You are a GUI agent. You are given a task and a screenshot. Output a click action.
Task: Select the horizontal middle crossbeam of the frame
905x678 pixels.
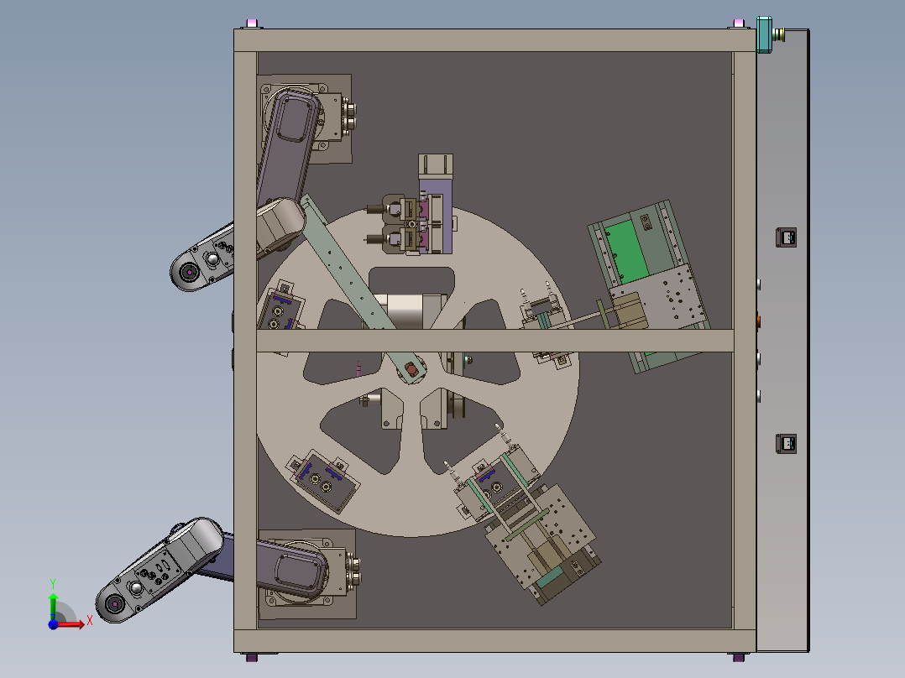tap(495, 341)
